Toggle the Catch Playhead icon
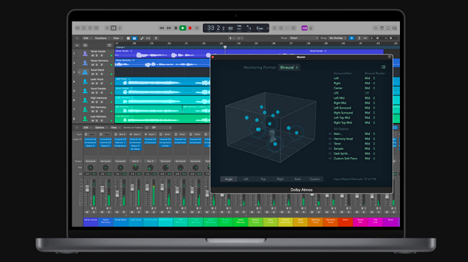This screenshot has width=468, height=262. pos(156,38)
